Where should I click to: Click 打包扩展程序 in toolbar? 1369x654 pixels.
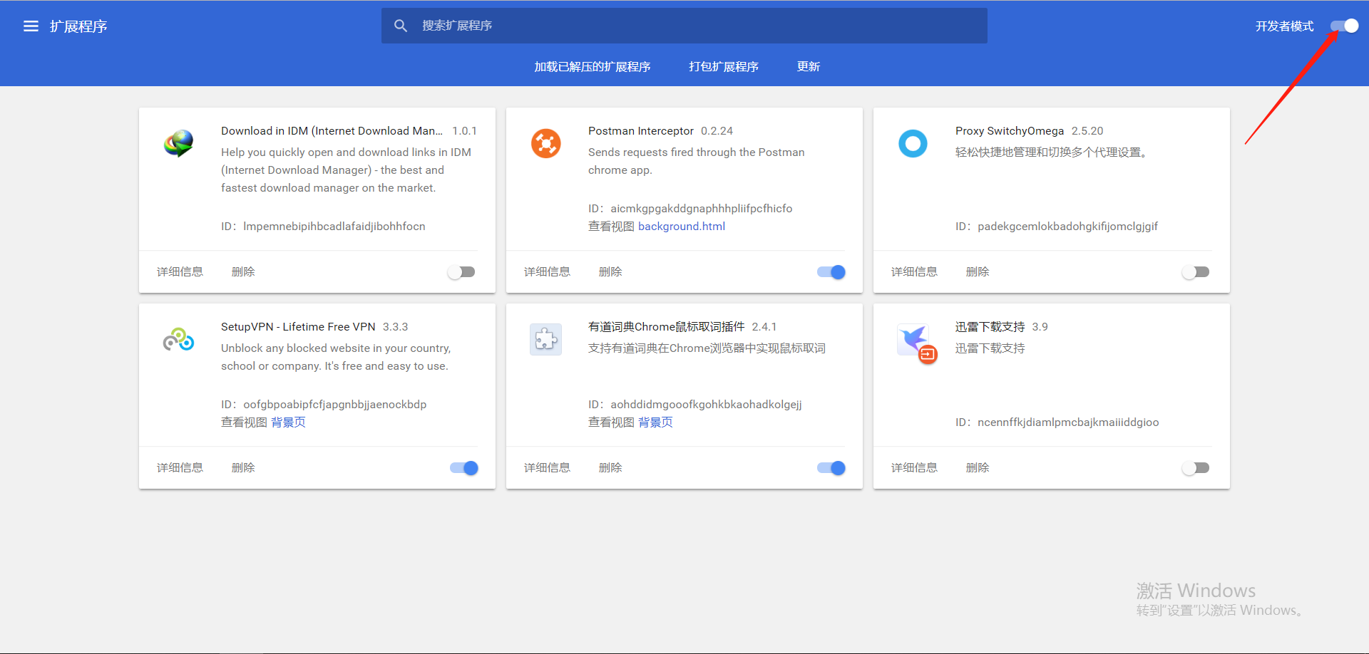pyautogui.click(x=723, y=66)
